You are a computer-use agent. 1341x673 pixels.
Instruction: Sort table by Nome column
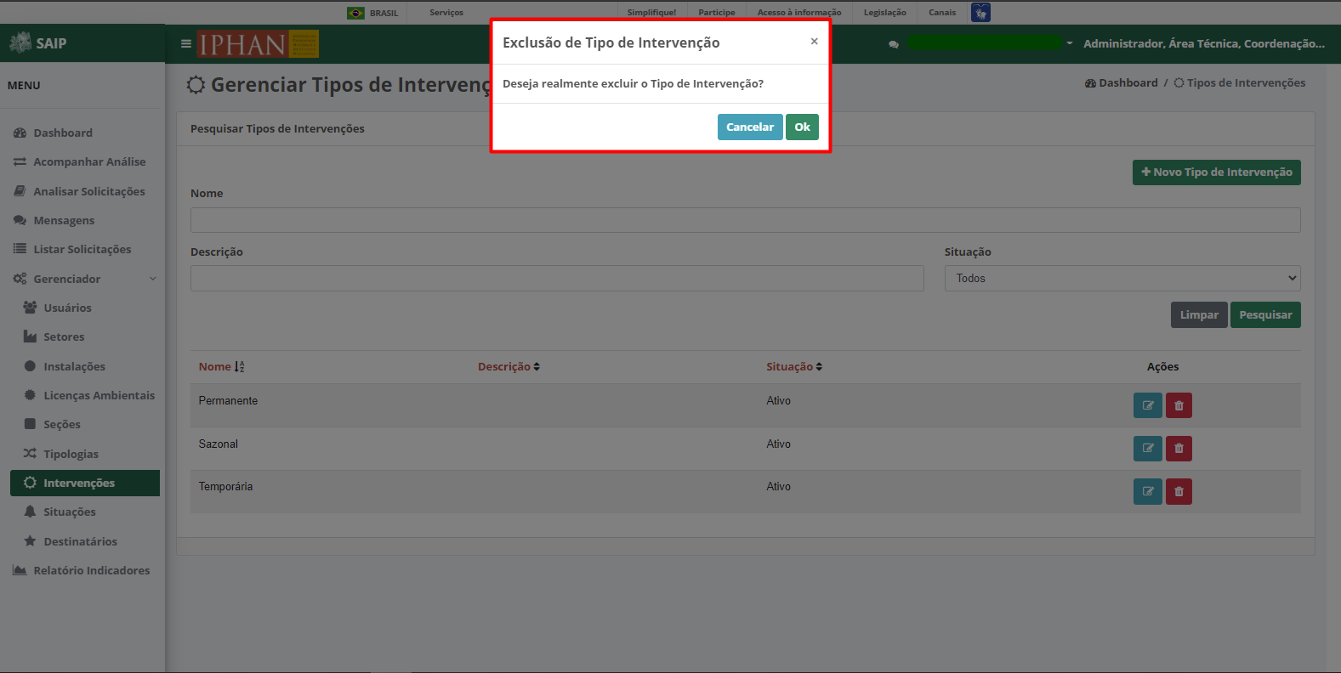click(x=221, y=366)
